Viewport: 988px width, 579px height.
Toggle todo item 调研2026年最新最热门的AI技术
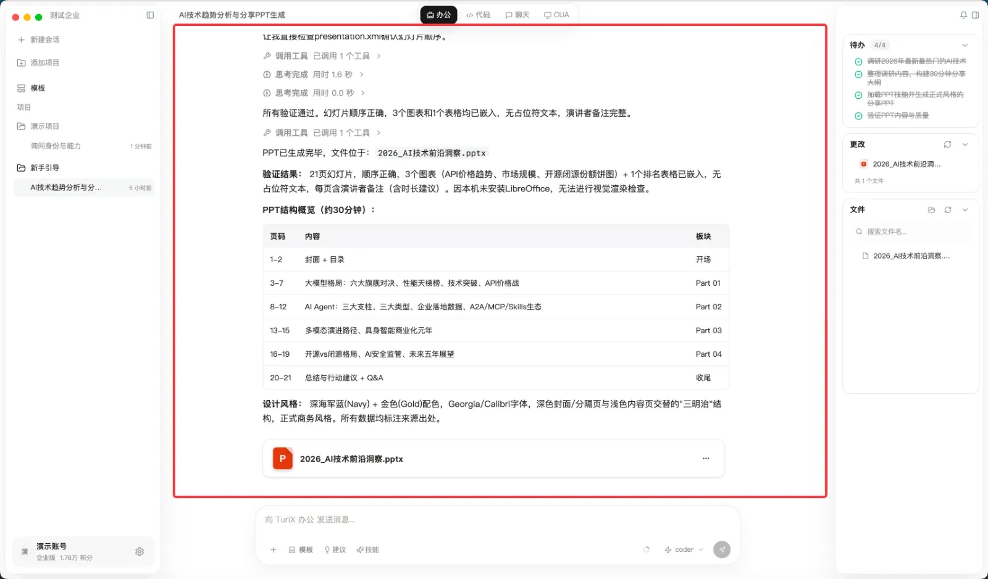[858, 62]
